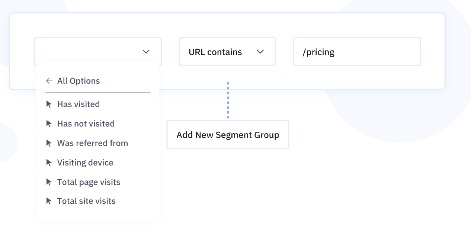471x243 pixels.
Task: Click the cursor icon beside Has visited
Action: click(49, 104)
